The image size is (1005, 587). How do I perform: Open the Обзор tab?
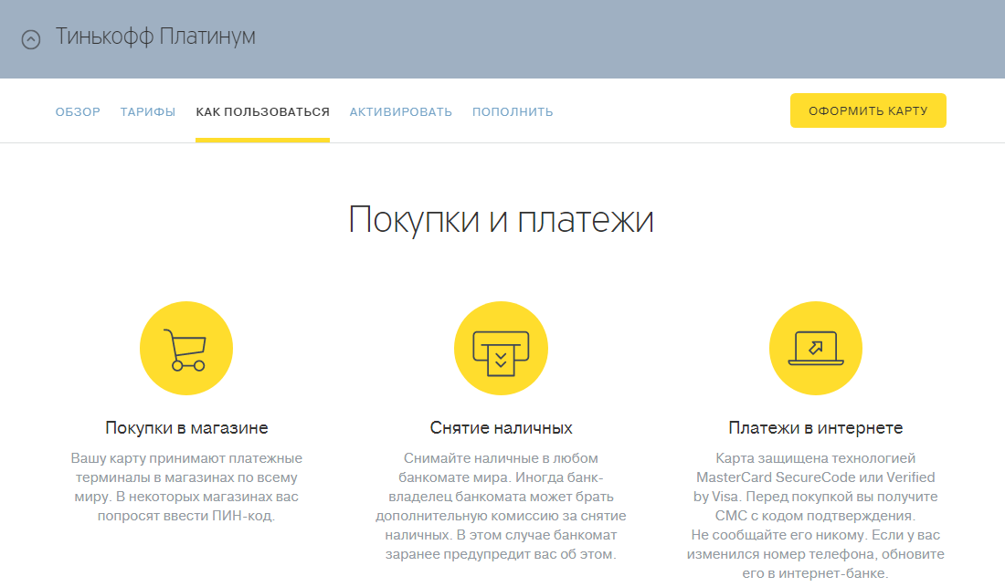78,112
